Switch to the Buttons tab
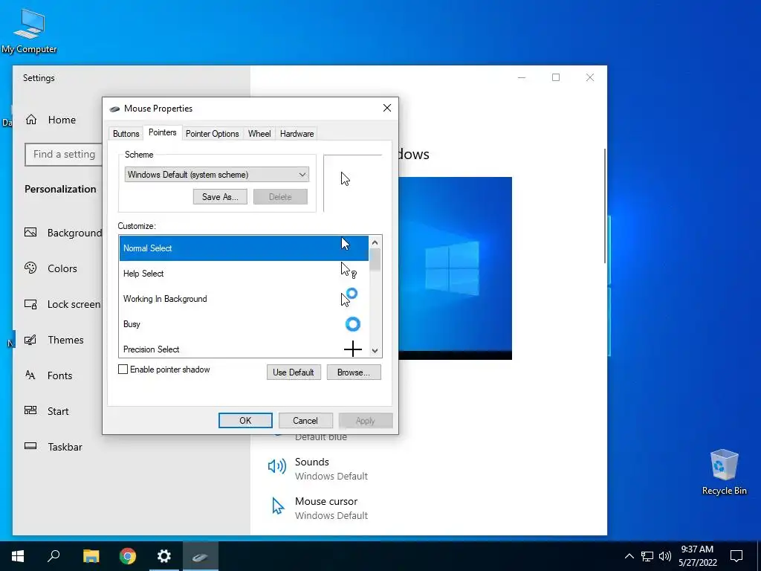 click(126, 134)
